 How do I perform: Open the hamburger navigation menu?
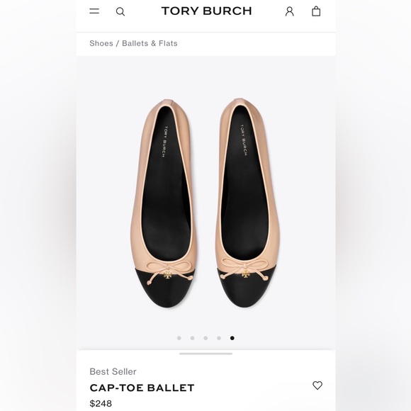pos(94,11)
